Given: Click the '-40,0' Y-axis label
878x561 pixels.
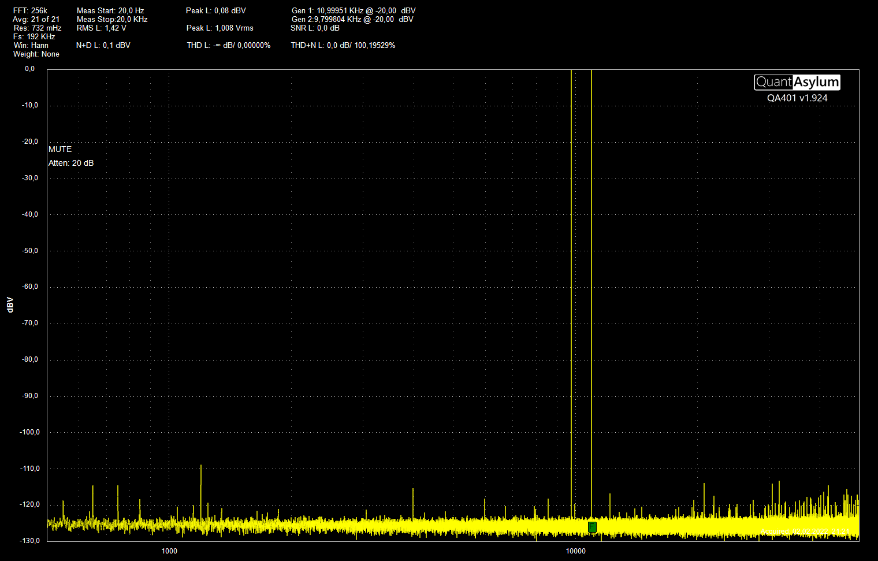Looking at the screenshot, I should tap(30, 214).
